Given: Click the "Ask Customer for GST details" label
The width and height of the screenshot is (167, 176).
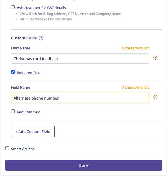Looking at the screenshot, I should 41,8.
